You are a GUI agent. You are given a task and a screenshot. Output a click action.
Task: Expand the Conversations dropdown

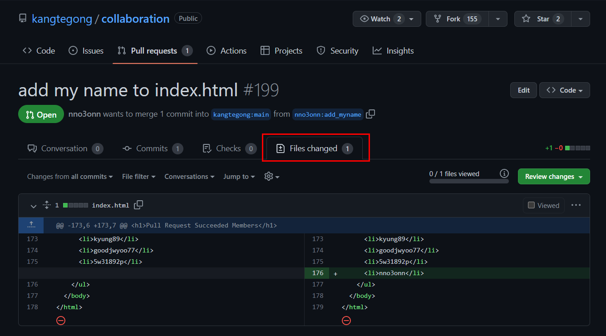tap(189, 177)
